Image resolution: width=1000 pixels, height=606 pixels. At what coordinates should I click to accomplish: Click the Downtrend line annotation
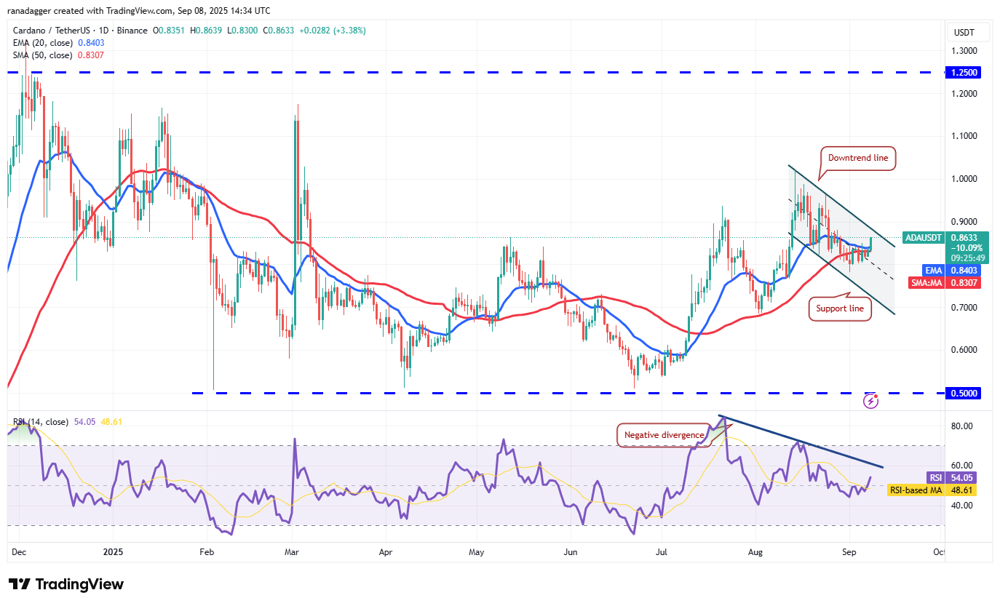857,158
